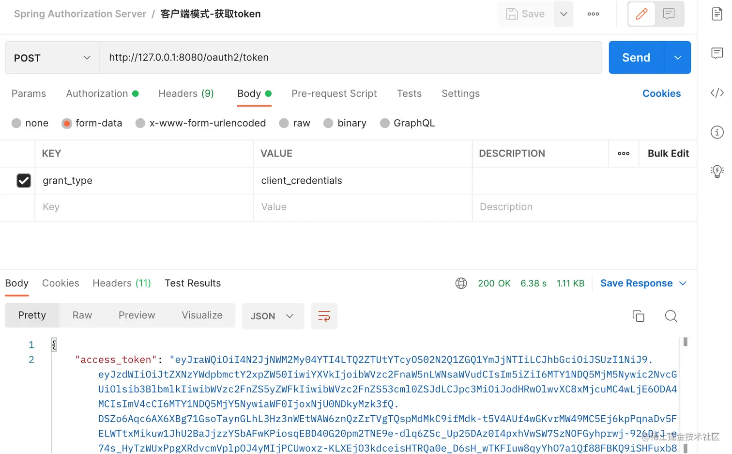This screenshot has height=454, width=732.
Task: Open the response Headers (11) tab
Action: point(121,283)
